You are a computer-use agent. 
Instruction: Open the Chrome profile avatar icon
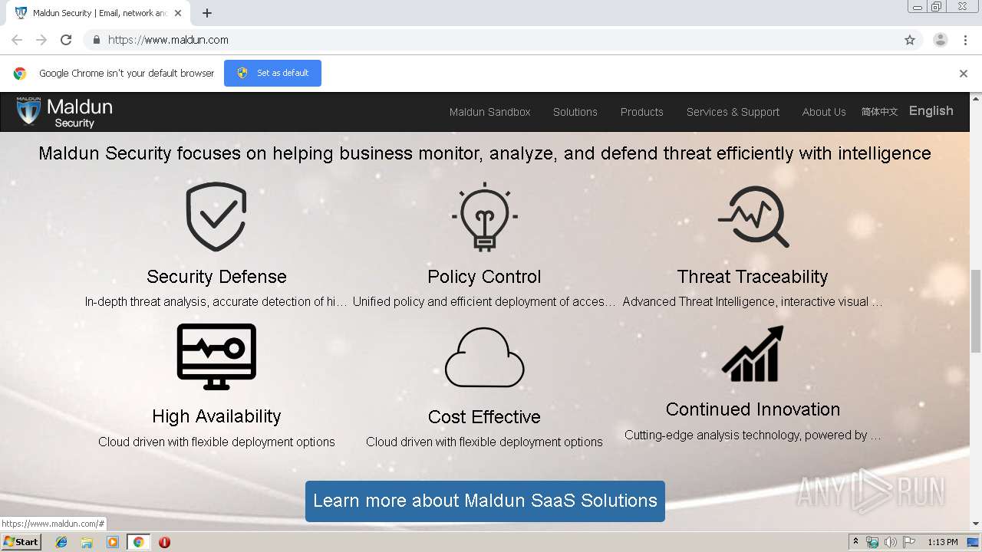pos(941,40)
